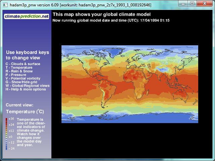Toggle the 'G - Show/Hide grid' option
215x161 pixels.
[23, 82]
